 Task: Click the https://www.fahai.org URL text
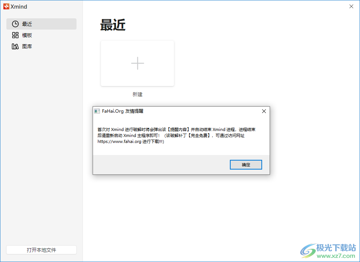[119, 141]
